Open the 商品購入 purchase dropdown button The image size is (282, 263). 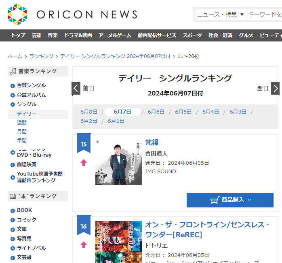(x=230, y=200)
